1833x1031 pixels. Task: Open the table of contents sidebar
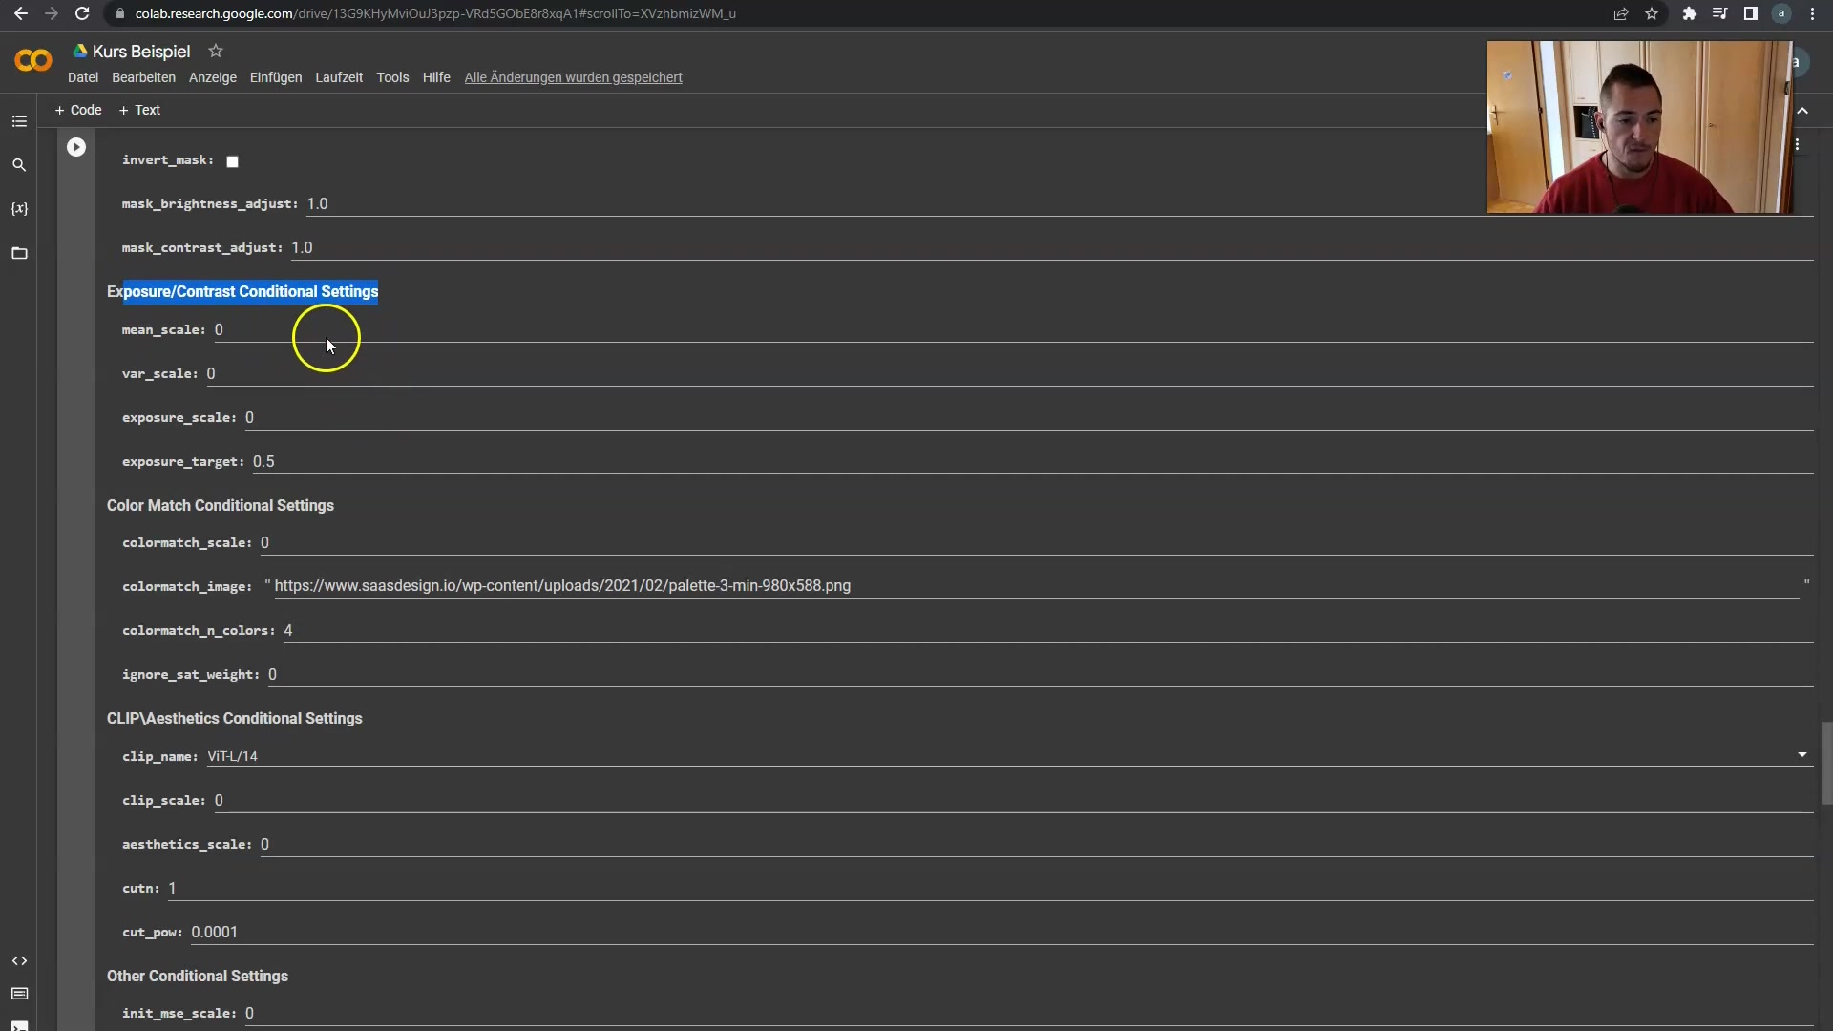click(x=19, y=121)
